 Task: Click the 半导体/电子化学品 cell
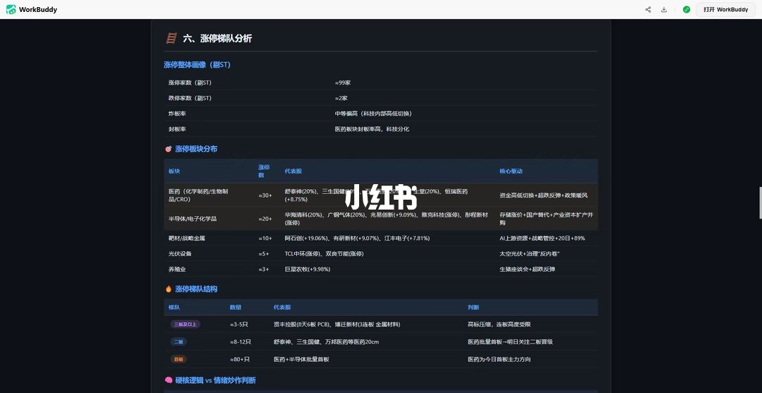click(193, 219)
